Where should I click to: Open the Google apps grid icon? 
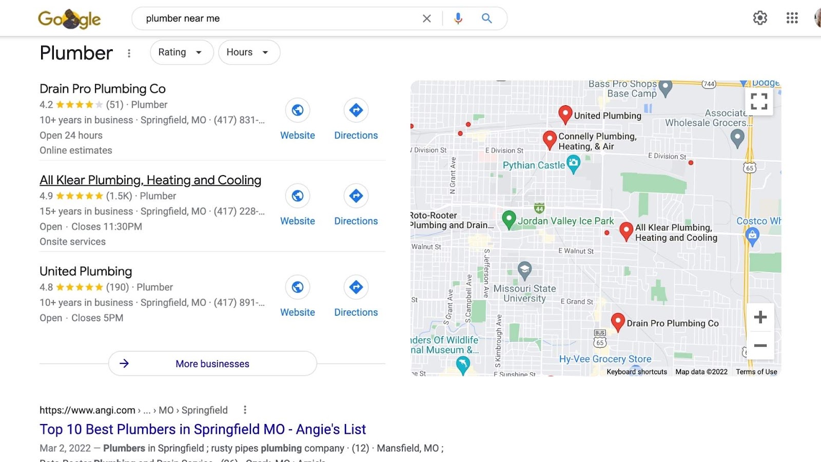coord(792,18)
